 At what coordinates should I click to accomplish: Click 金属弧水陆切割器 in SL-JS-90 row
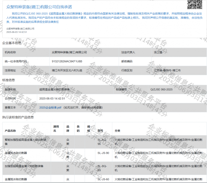tap(16, 153)
